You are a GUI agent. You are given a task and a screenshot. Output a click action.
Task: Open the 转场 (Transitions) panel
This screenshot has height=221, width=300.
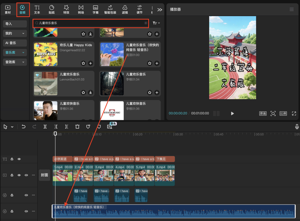pyautogui.click(x=81, y=9)
